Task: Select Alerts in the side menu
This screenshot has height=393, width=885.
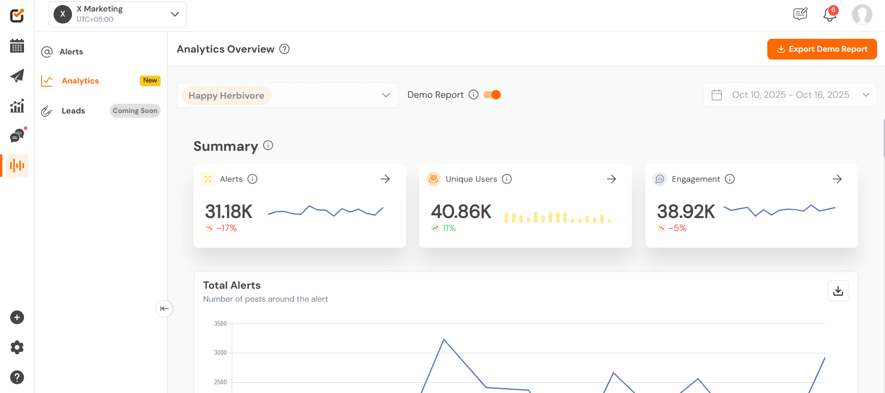Action: pos(71,52)
